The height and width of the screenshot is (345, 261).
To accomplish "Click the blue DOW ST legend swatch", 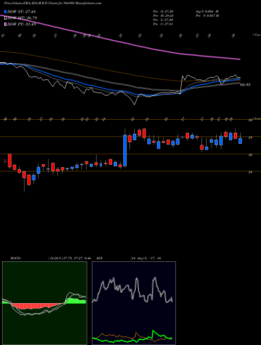I will point(5,11).
